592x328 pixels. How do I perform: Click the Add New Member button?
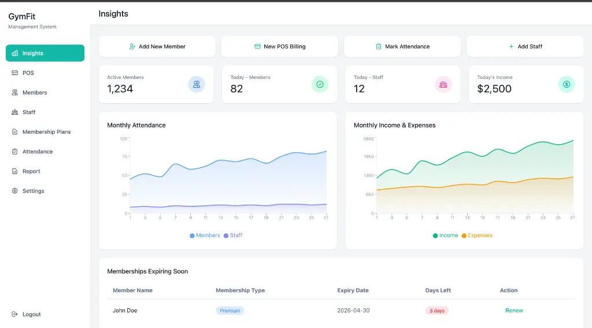pos(157,46)
